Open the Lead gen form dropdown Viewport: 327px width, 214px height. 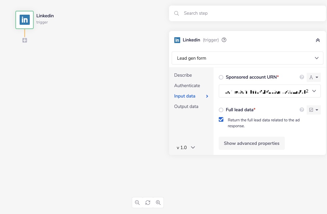[247, 58]
